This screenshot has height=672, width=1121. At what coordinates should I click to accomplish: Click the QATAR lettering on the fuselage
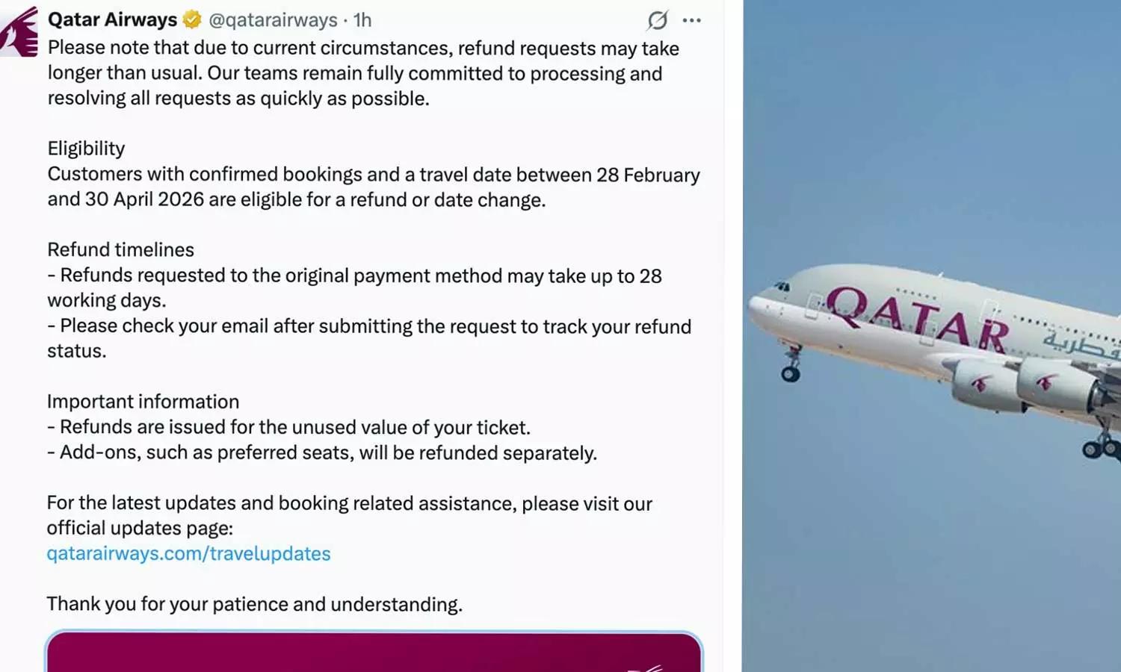[918, 319]
